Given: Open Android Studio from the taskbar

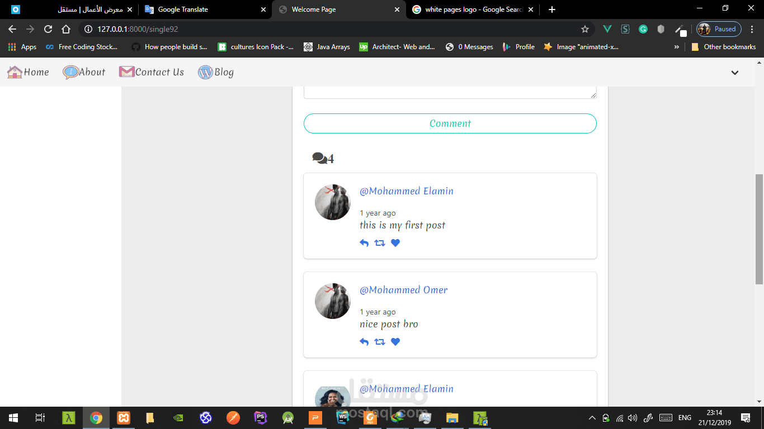Looking at the screenshot, I should click(x=288, y=418).
